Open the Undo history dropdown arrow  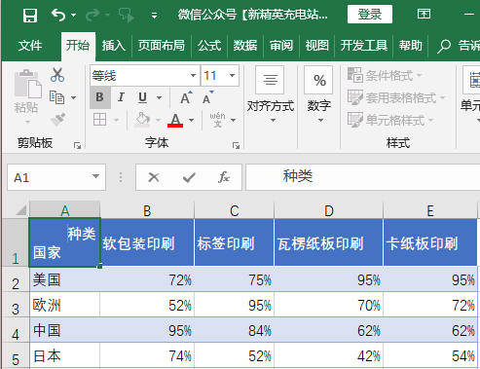pos(74,15)
